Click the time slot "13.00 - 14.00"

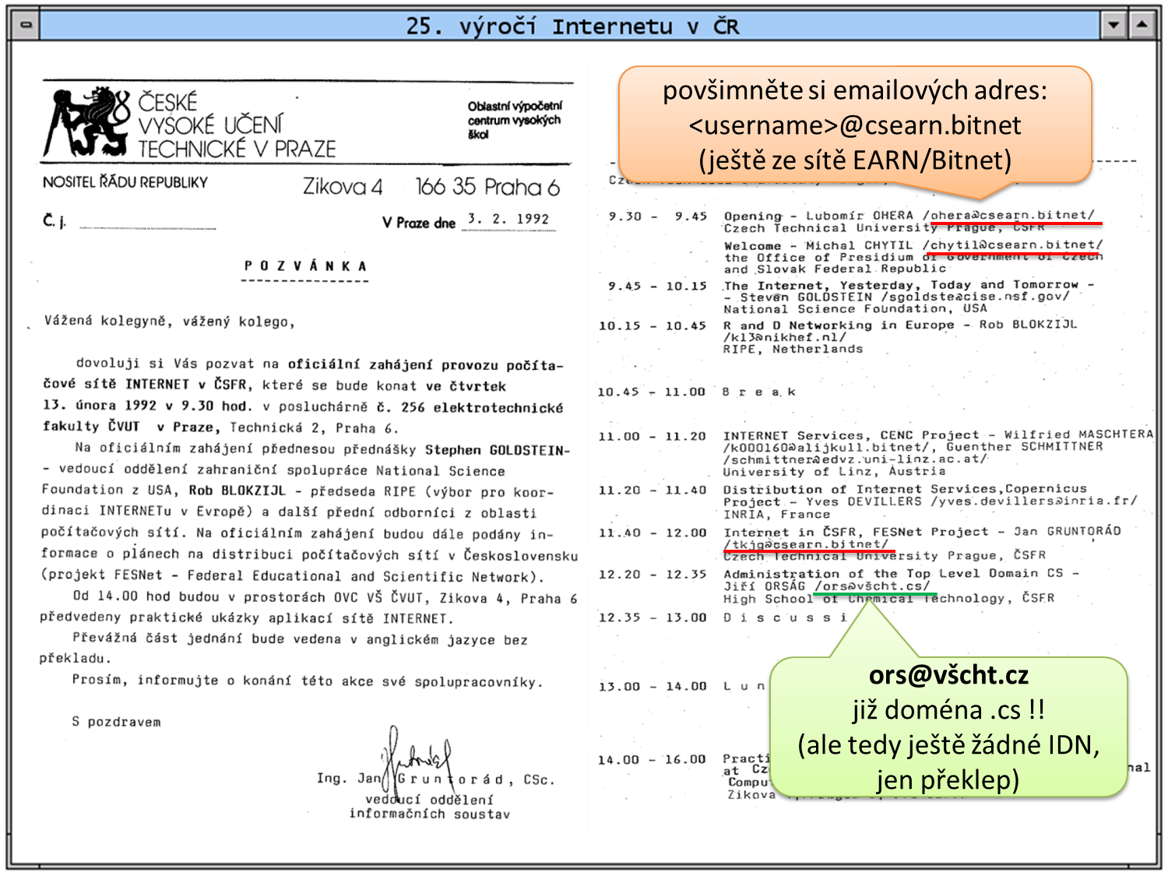coord(653,686)
